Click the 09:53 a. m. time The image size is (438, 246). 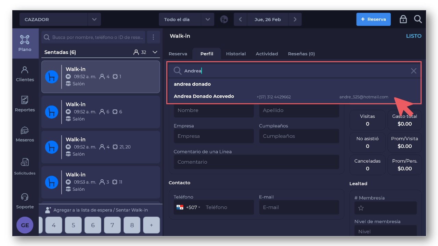click(85, 182)
